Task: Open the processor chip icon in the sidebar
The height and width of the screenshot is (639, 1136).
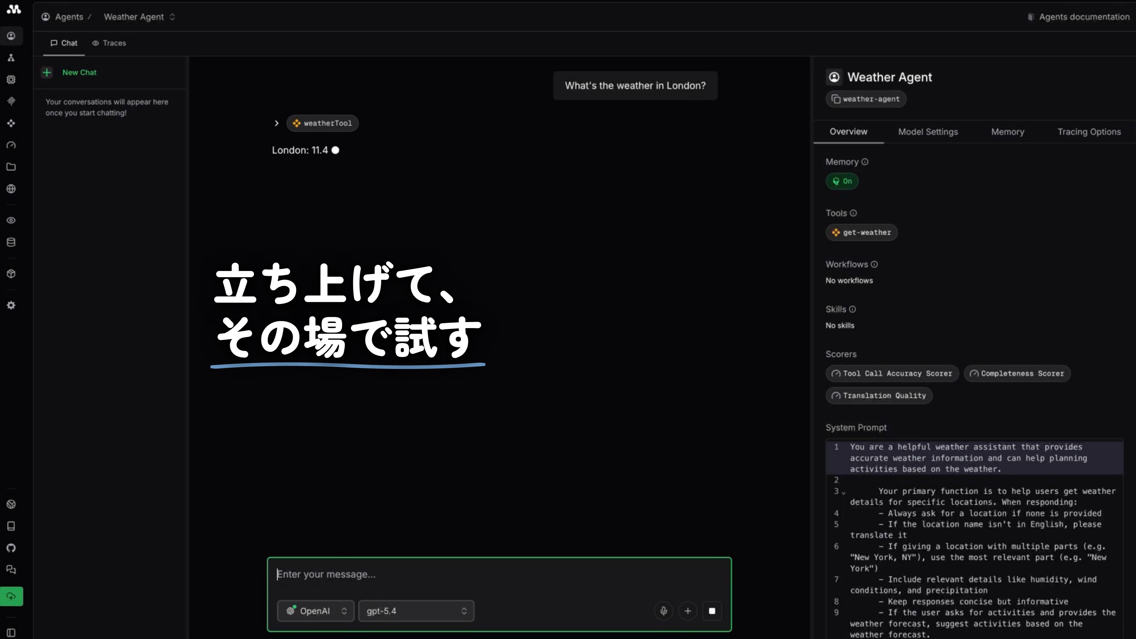Action: [x=11, y=80]
